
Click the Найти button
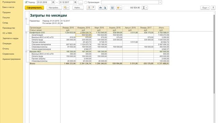point(78,8)
